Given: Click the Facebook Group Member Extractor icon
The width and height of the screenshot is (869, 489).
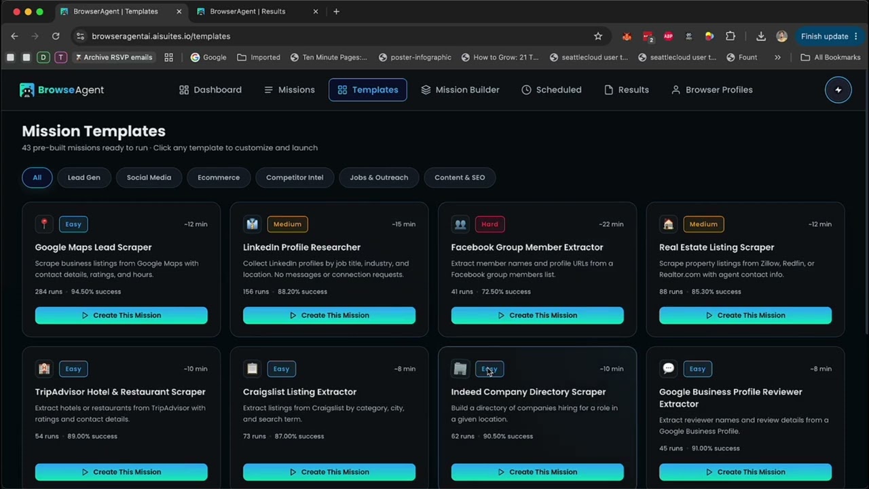Looking at the screenshot, I should pyautogui.click(x=460, y=224).
